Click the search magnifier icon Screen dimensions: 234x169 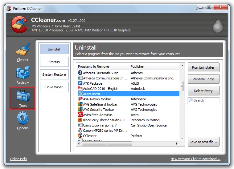[x=191, y=100]
